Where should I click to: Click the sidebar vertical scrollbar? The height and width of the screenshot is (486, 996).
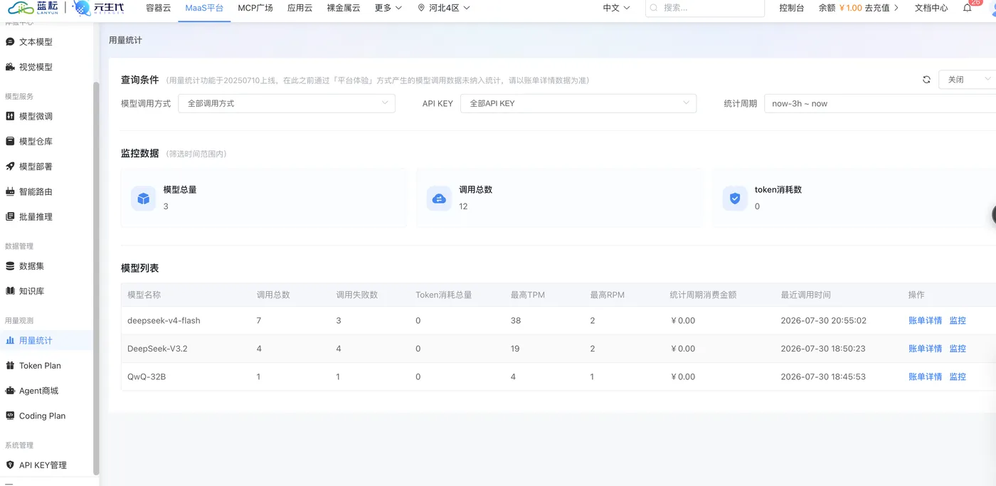(x=96, y=278)
